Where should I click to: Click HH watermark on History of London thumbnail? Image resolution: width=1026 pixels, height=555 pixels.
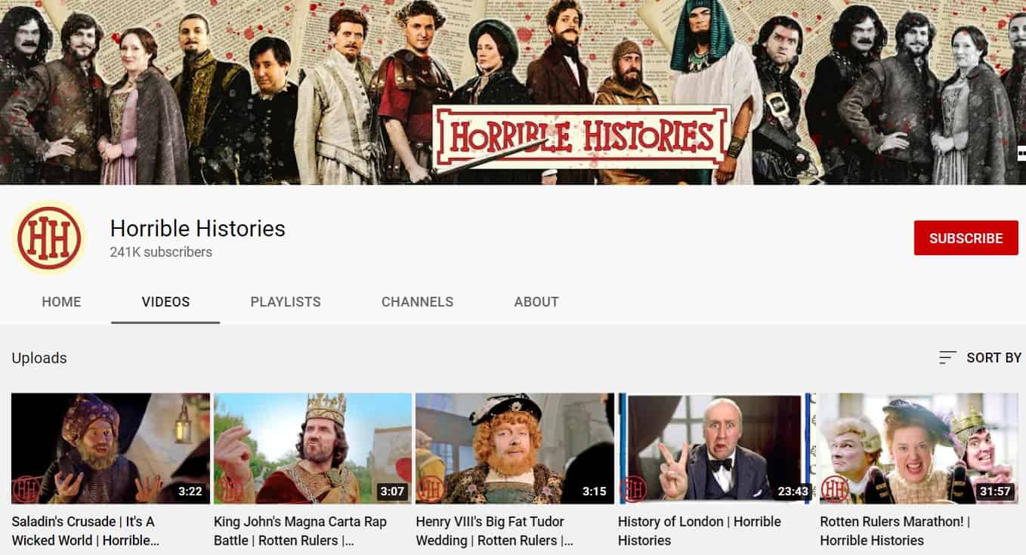pyautogui.click(x=633, y=489)
